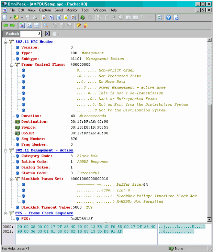213x252 pixels.
Task: Click the cube icon beside FCS value row
Action: (18, 219)
